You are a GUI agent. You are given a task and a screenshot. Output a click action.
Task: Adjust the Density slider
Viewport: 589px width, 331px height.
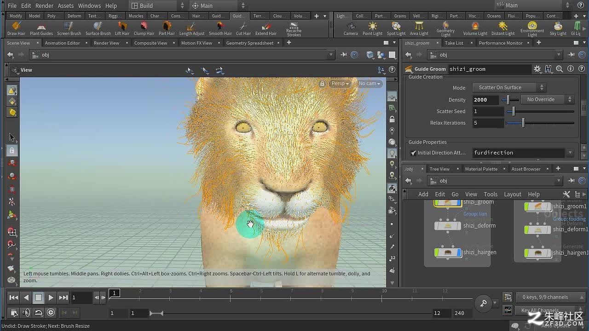pos(510,100)
